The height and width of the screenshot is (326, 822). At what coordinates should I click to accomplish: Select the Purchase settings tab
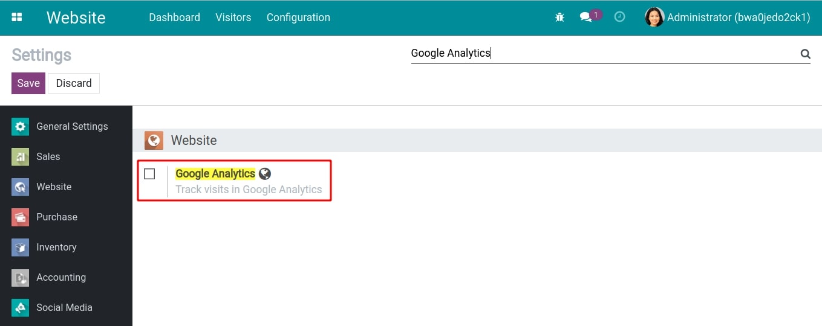[x=56, y=217]
